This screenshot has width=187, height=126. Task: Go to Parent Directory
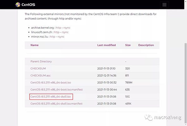coord(41,61)
